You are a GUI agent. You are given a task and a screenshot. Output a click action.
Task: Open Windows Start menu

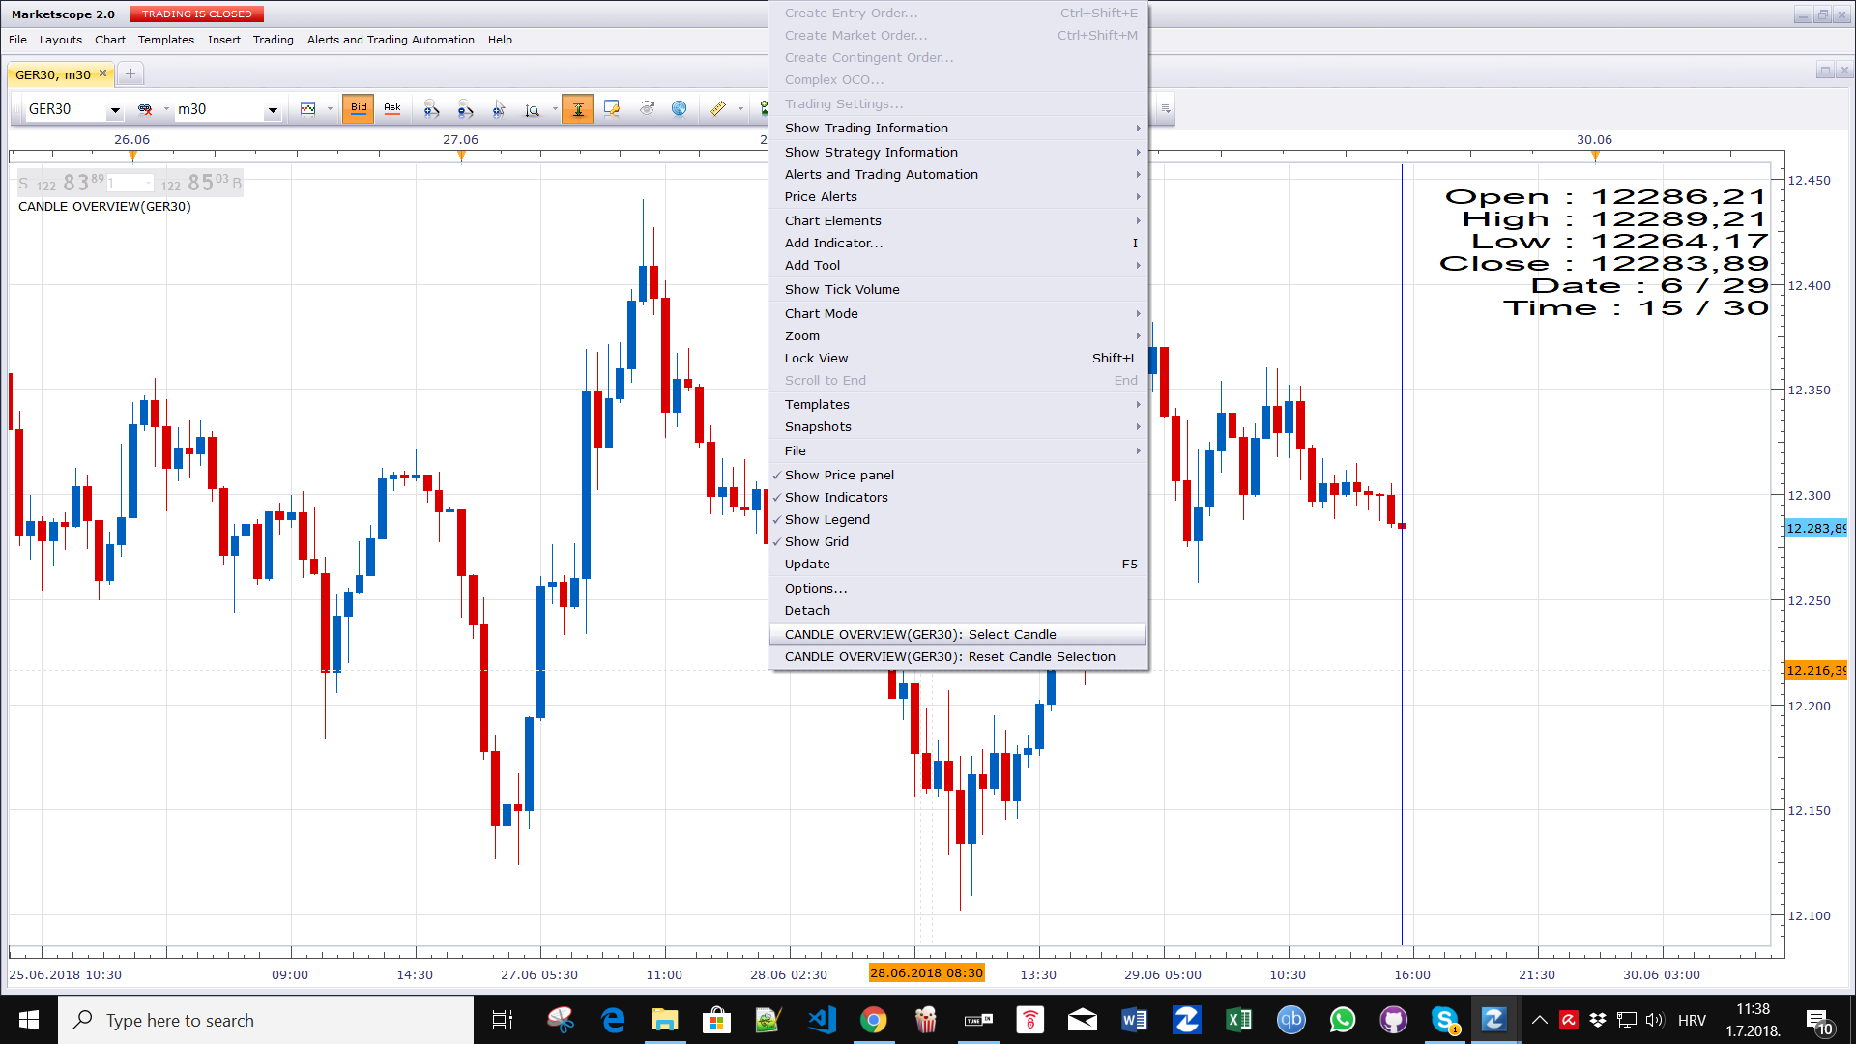[29, 1020]
